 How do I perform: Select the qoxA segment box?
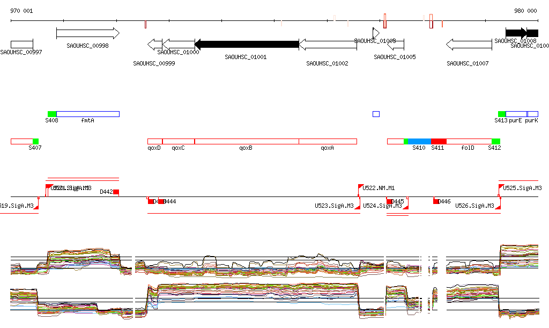(328, 142)
